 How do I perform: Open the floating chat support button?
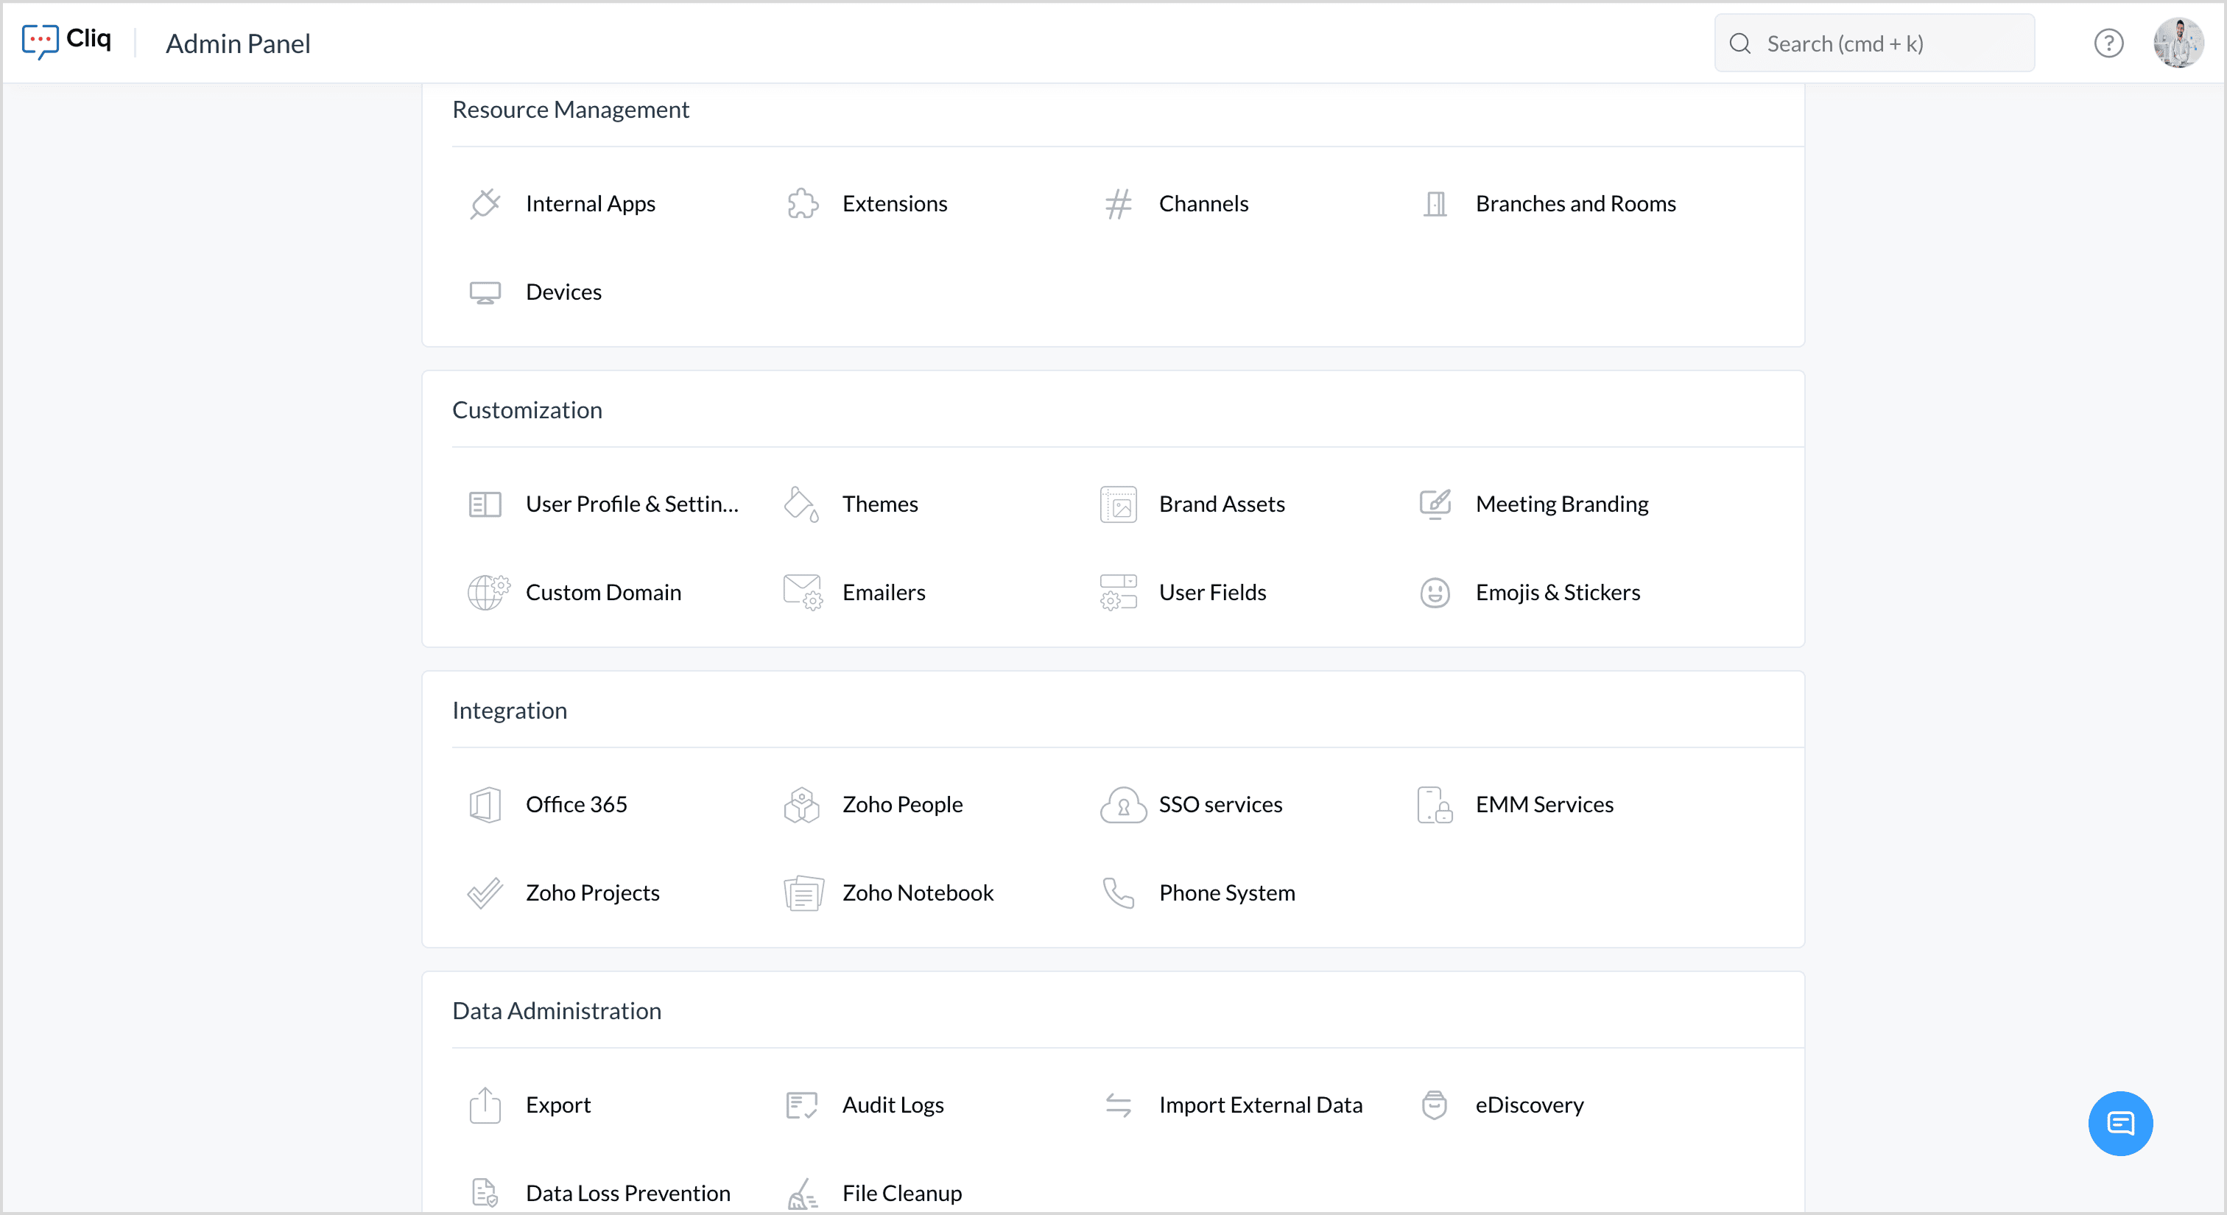pos(2119,1122)
